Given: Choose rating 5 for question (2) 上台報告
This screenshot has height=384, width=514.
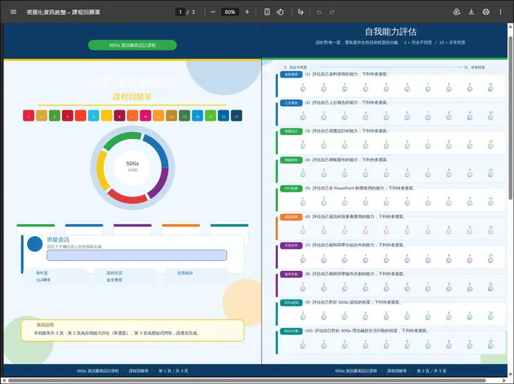Looking at the screenshot, I should click(x=386, y=117).
